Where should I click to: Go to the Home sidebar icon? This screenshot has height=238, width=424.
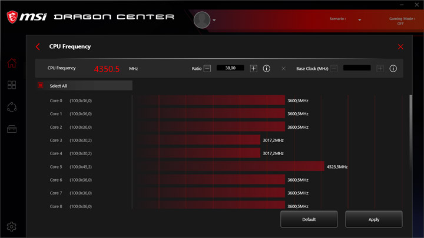[x=12, y=63]
